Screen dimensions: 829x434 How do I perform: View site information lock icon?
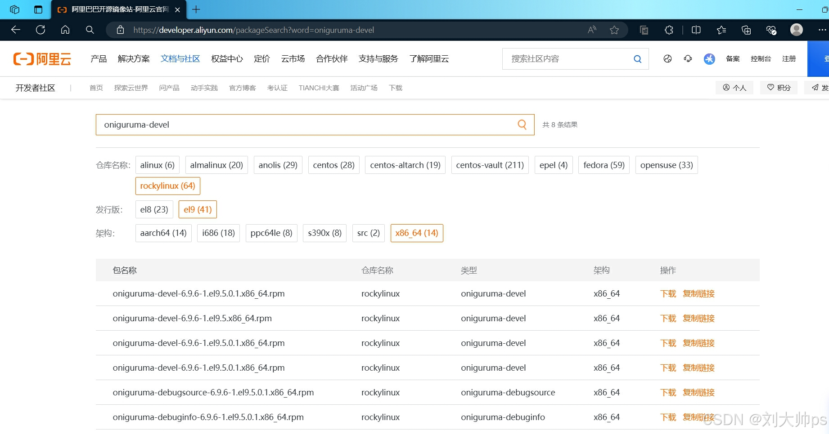click(x=120, y=30)
